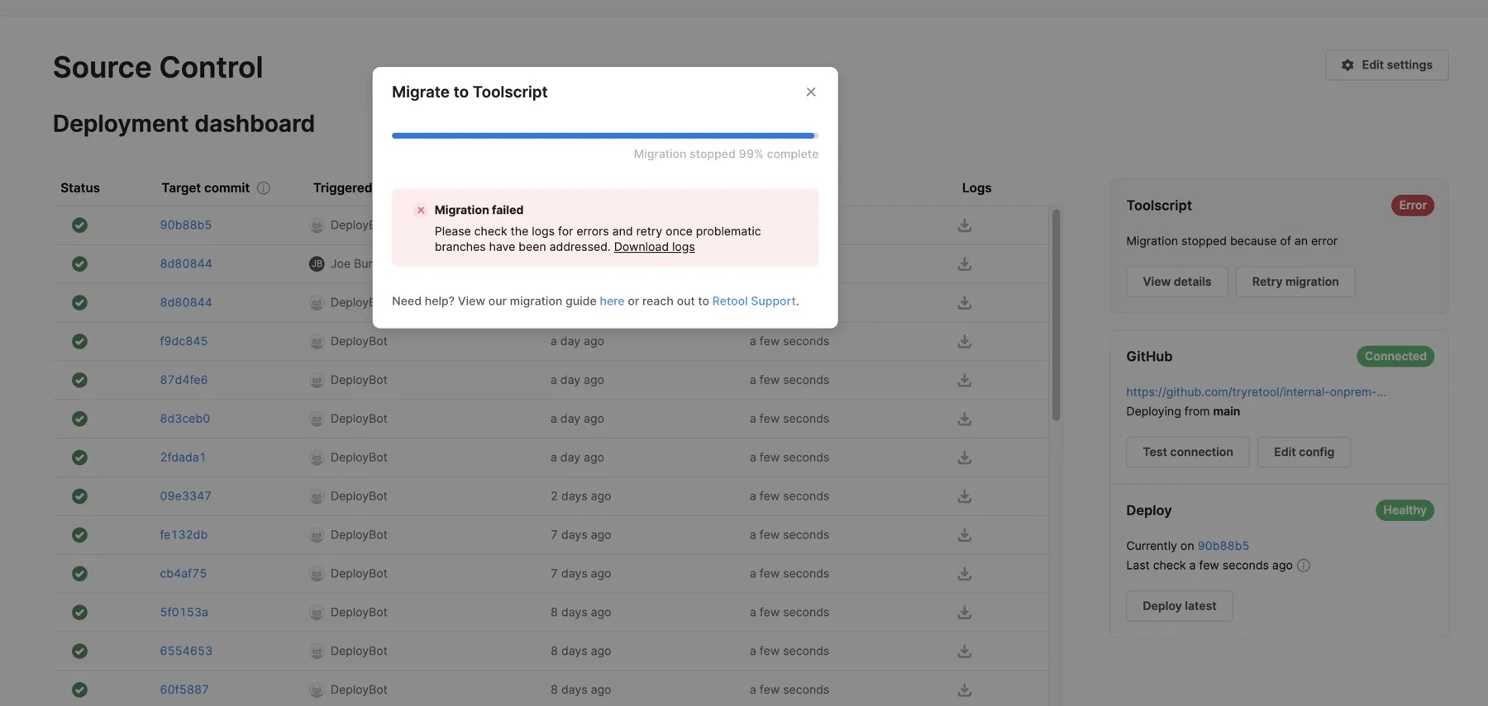Download logs for commit 5f0153a
Viewport: 1488px width, 706px height.
965,612
